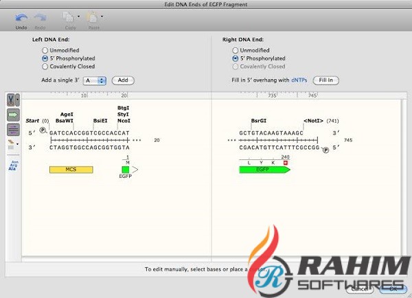Toggle the primers lines icon in sidebar
The image size is (412, 298).
pyautogui.click(x=13, y=130)
